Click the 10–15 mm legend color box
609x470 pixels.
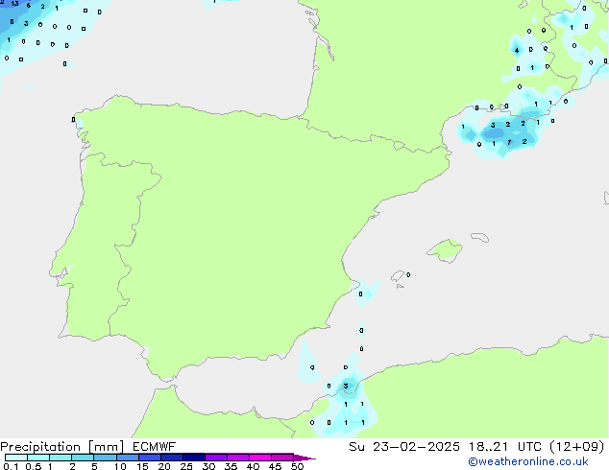click(x=128, y=458)
